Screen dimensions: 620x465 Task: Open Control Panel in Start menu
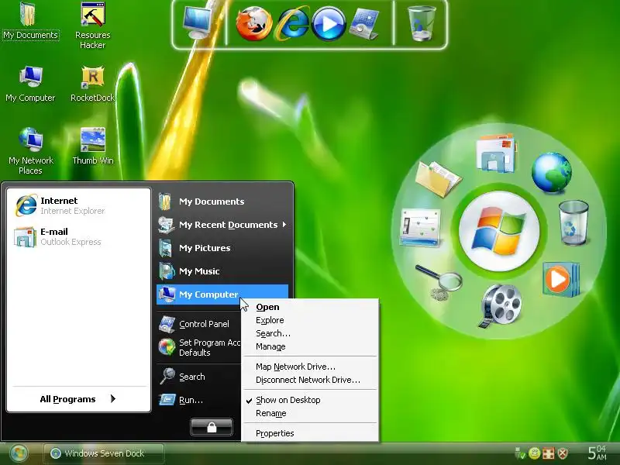[198, 324]
